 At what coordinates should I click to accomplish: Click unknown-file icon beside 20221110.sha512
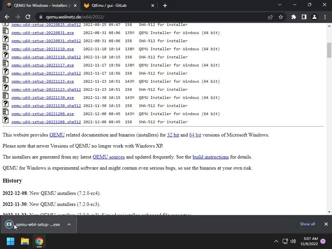pyautogui.click(x=6, y=55)
